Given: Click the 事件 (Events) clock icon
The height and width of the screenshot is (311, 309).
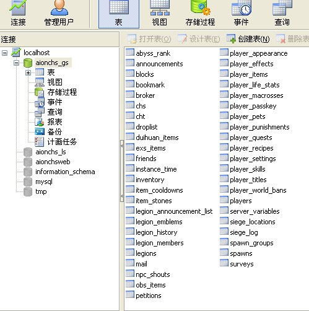Looking at the screenshot, I should tap(241, 14).
